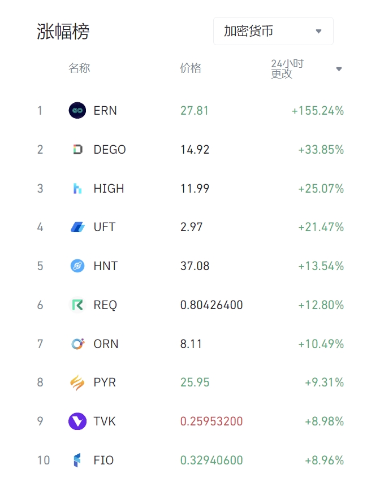Click the DEGO coin logo icon
Viewport: 367px width, 487px height.
77,150
